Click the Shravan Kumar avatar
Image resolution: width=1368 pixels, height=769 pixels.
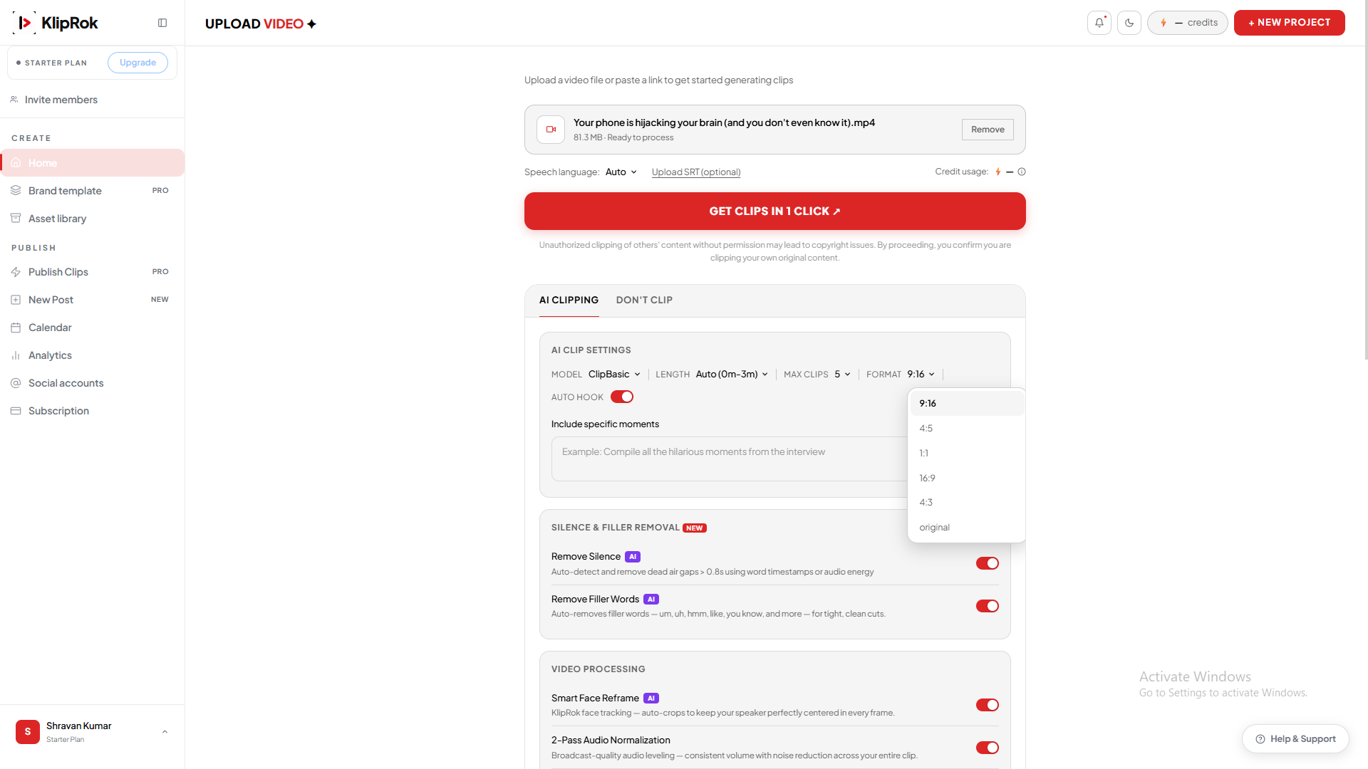click(28, 732)
